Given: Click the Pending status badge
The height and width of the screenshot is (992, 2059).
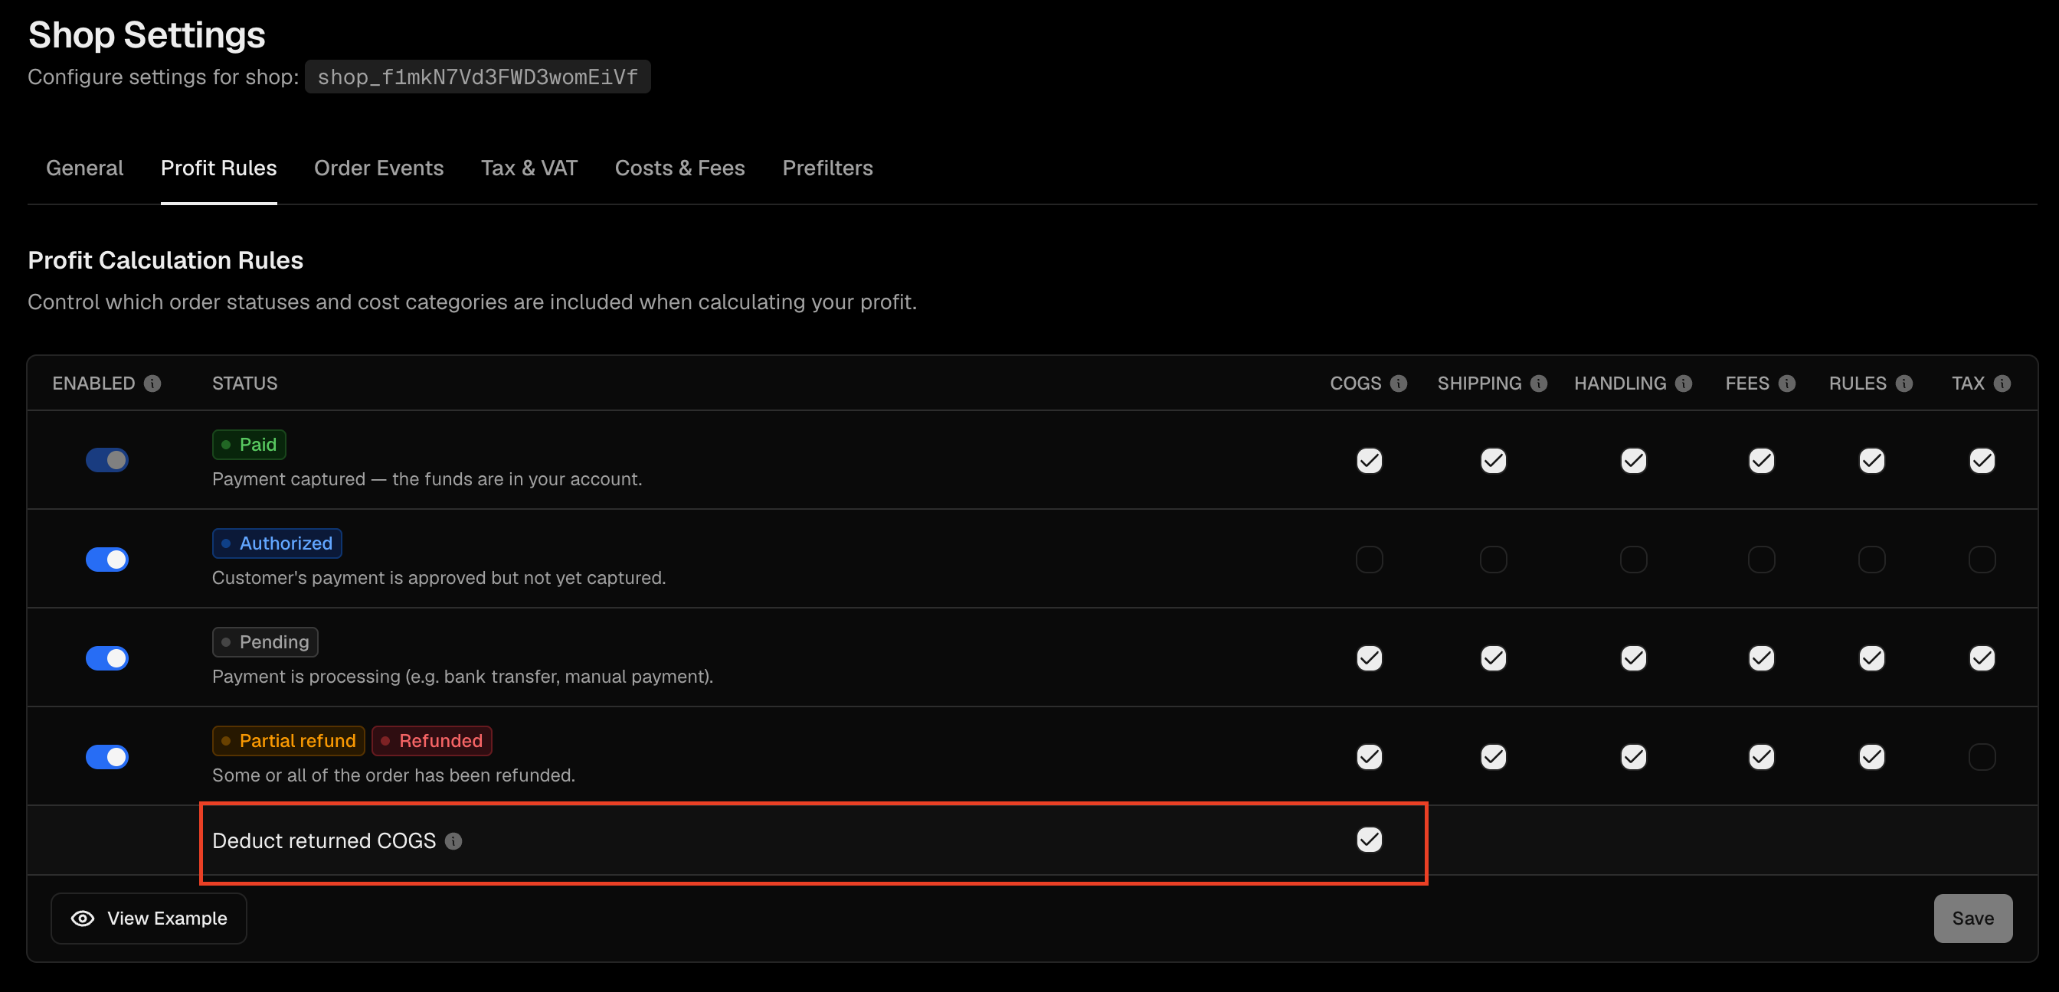Looking at the screenshot, I should tap(264, 642).
